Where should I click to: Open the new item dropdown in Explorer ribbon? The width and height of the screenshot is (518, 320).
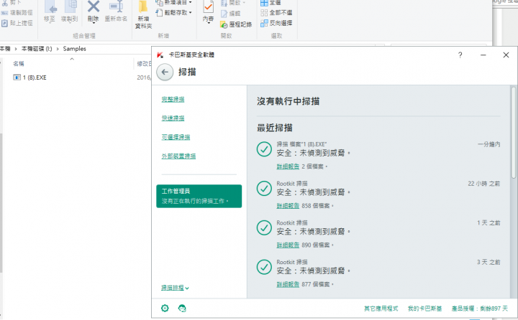174,3
